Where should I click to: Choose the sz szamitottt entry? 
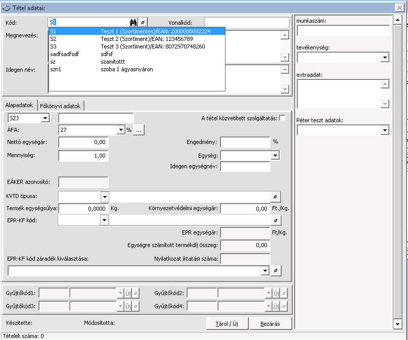click(x=137, y=62)
